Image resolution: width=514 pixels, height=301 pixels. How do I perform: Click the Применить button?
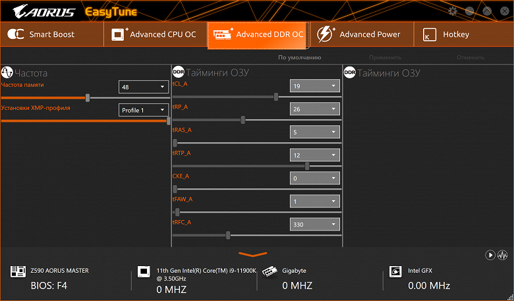[x=385, y=58]
